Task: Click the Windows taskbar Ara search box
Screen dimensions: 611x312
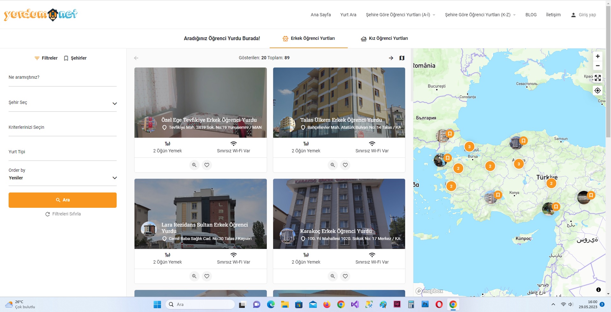Action: coord(200,304)
